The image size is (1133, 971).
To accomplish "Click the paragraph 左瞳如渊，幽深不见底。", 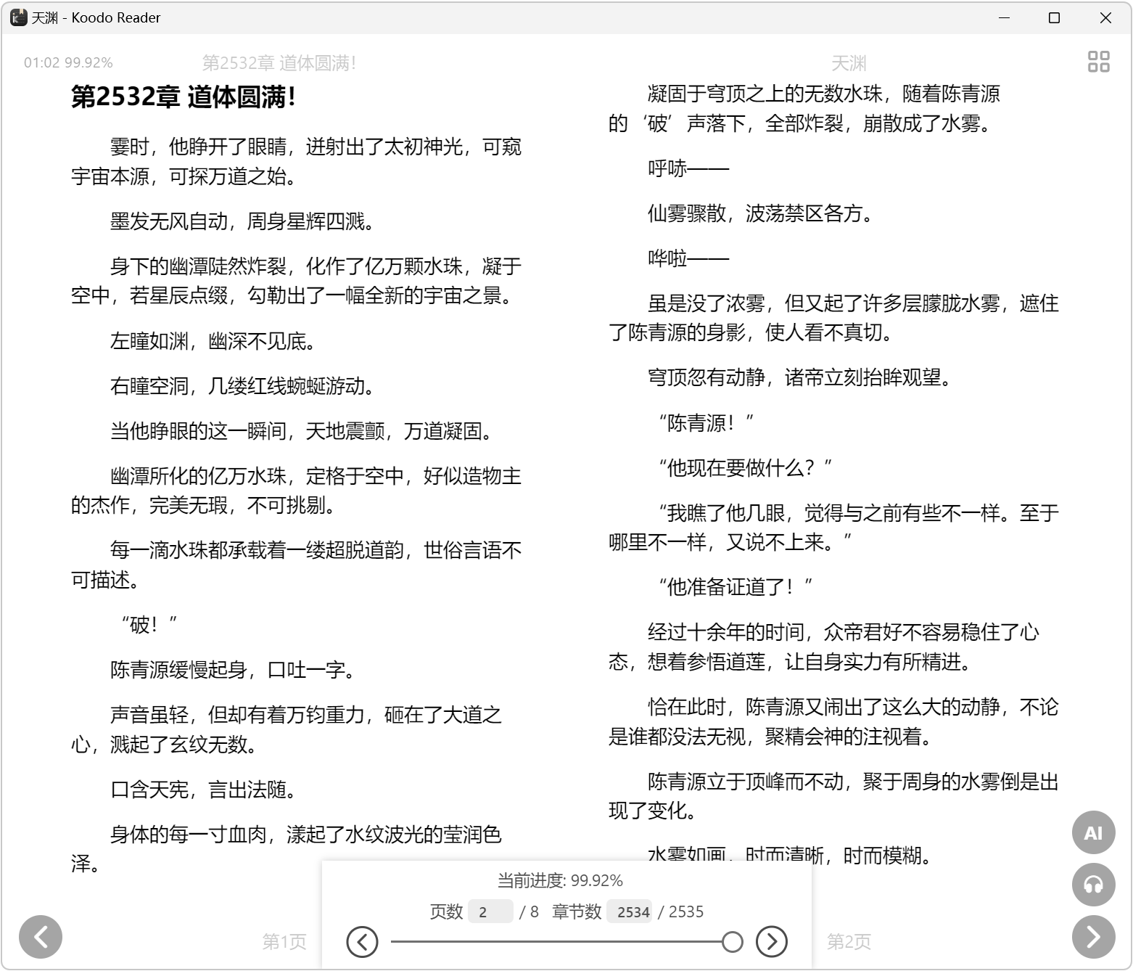I will click(x=213, y=341).
